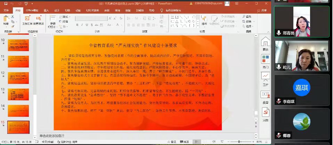Click the Reset (重置) slide button
This screenshot has width=333, height=145.
coord(64,22)
